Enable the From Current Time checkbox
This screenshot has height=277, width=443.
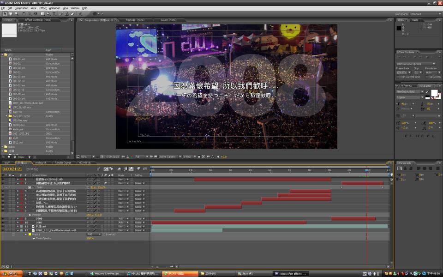(397, 77)
